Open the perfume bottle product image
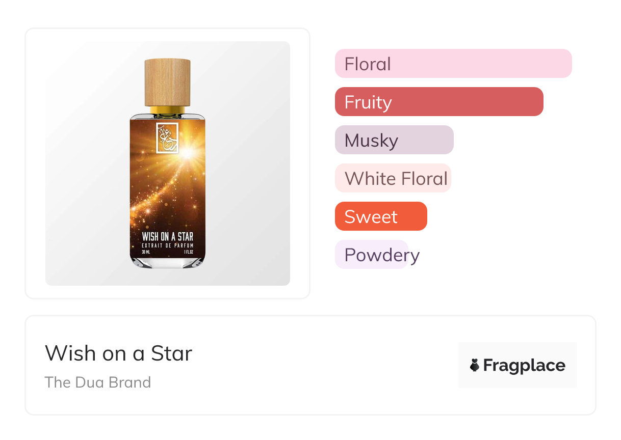 (x=167, y=163)
